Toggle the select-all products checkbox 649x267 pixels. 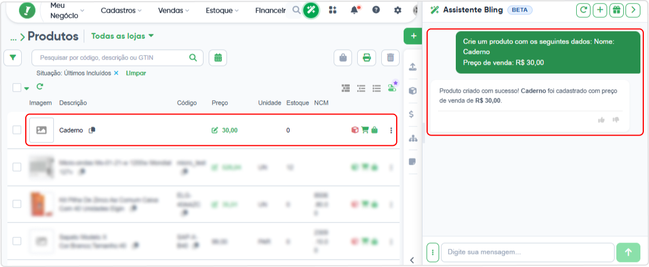[17, 87]
